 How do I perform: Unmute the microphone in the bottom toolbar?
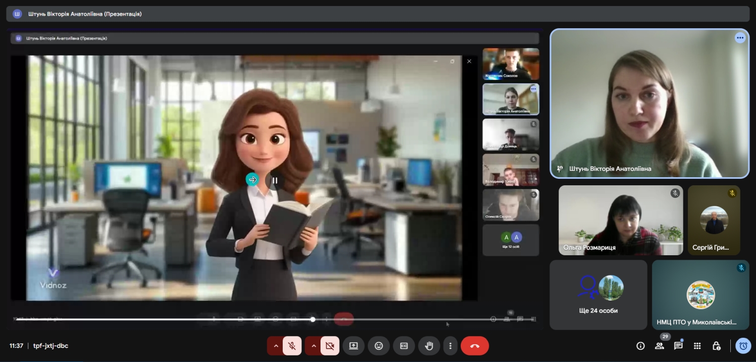[x=292, y=346]
